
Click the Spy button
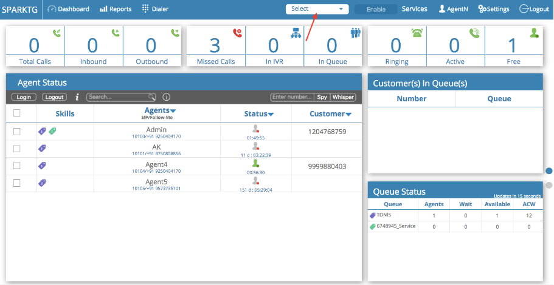(x=322, y=97)
